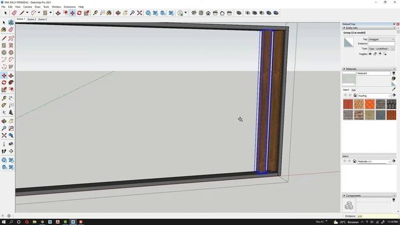Open the Edit menu
The width and height of the screenshot is (400, 225).
tap(10, 7)
